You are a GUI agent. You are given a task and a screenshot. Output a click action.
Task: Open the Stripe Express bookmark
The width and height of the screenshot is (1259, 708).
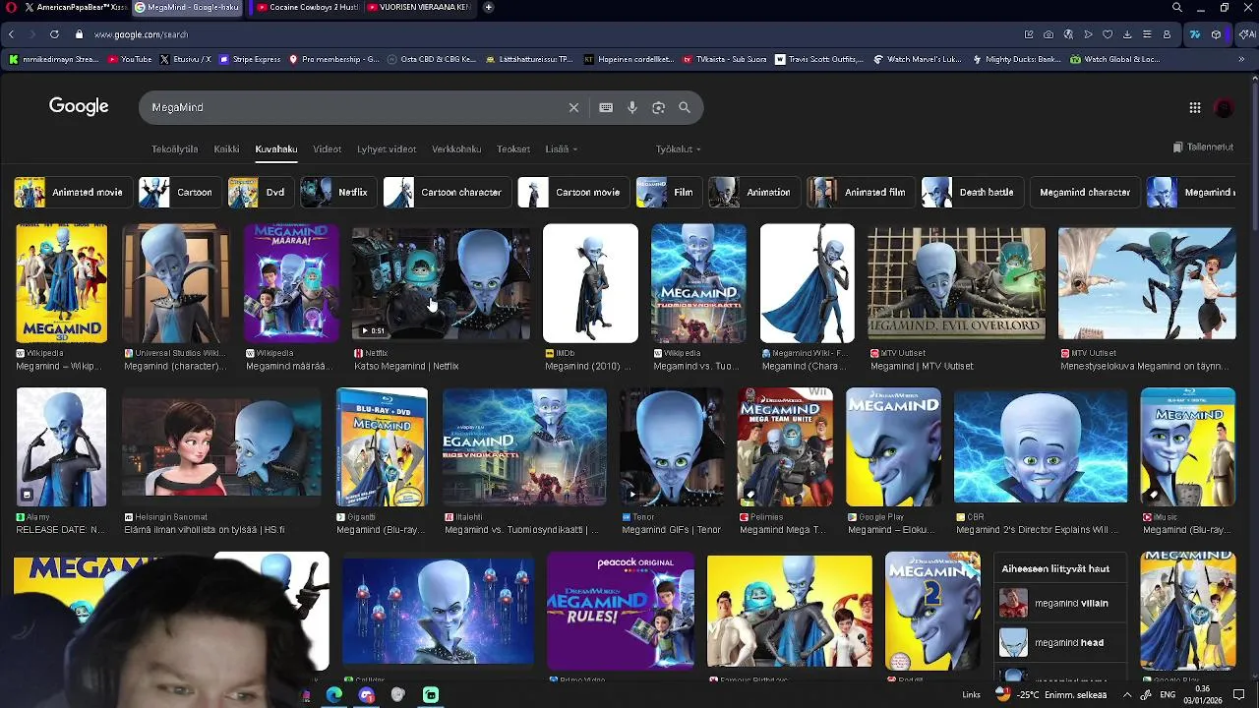point(250,59)
